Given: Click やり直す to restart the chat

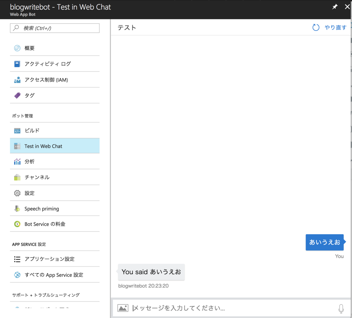Looking at the screenshot, I should tap(335, 27).
